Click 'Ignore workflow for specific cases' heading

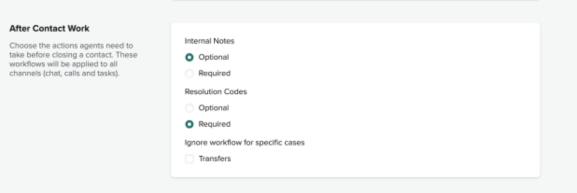[245, 143]
